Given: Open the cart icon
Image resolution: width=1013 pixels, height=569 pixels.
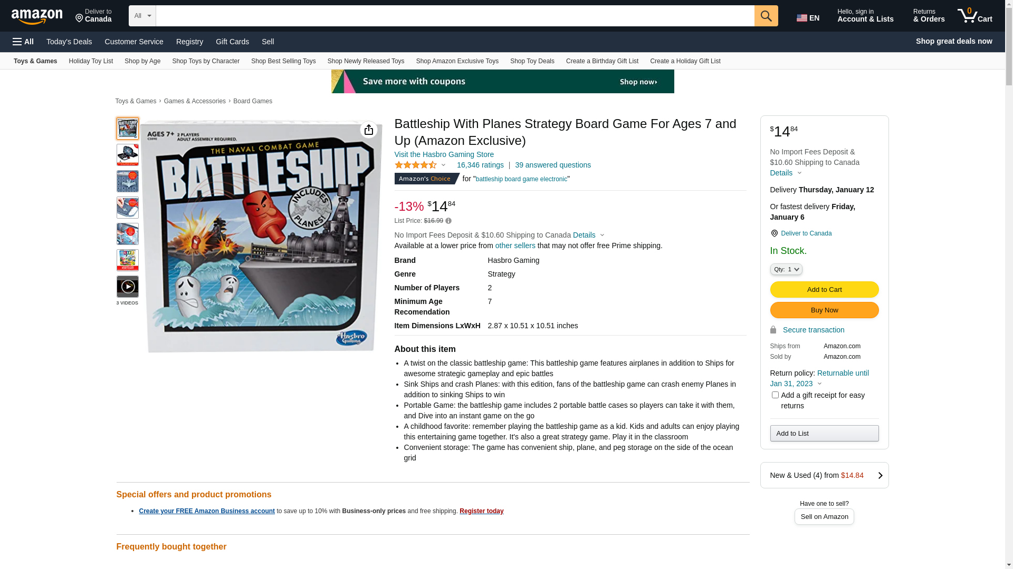Looking at the screenshot, I should click(974, 16).
